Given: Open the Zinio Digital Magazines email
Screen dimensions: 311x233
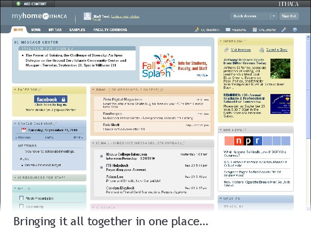Looking at the screenshot, I should [152, 103].
